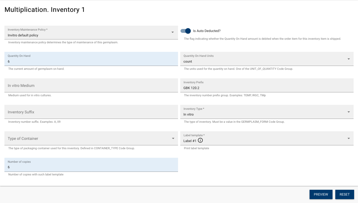This screenshot has height=203, width=358.
Task: Click the PREVIEW button
Action: click(x=321, y=194)
